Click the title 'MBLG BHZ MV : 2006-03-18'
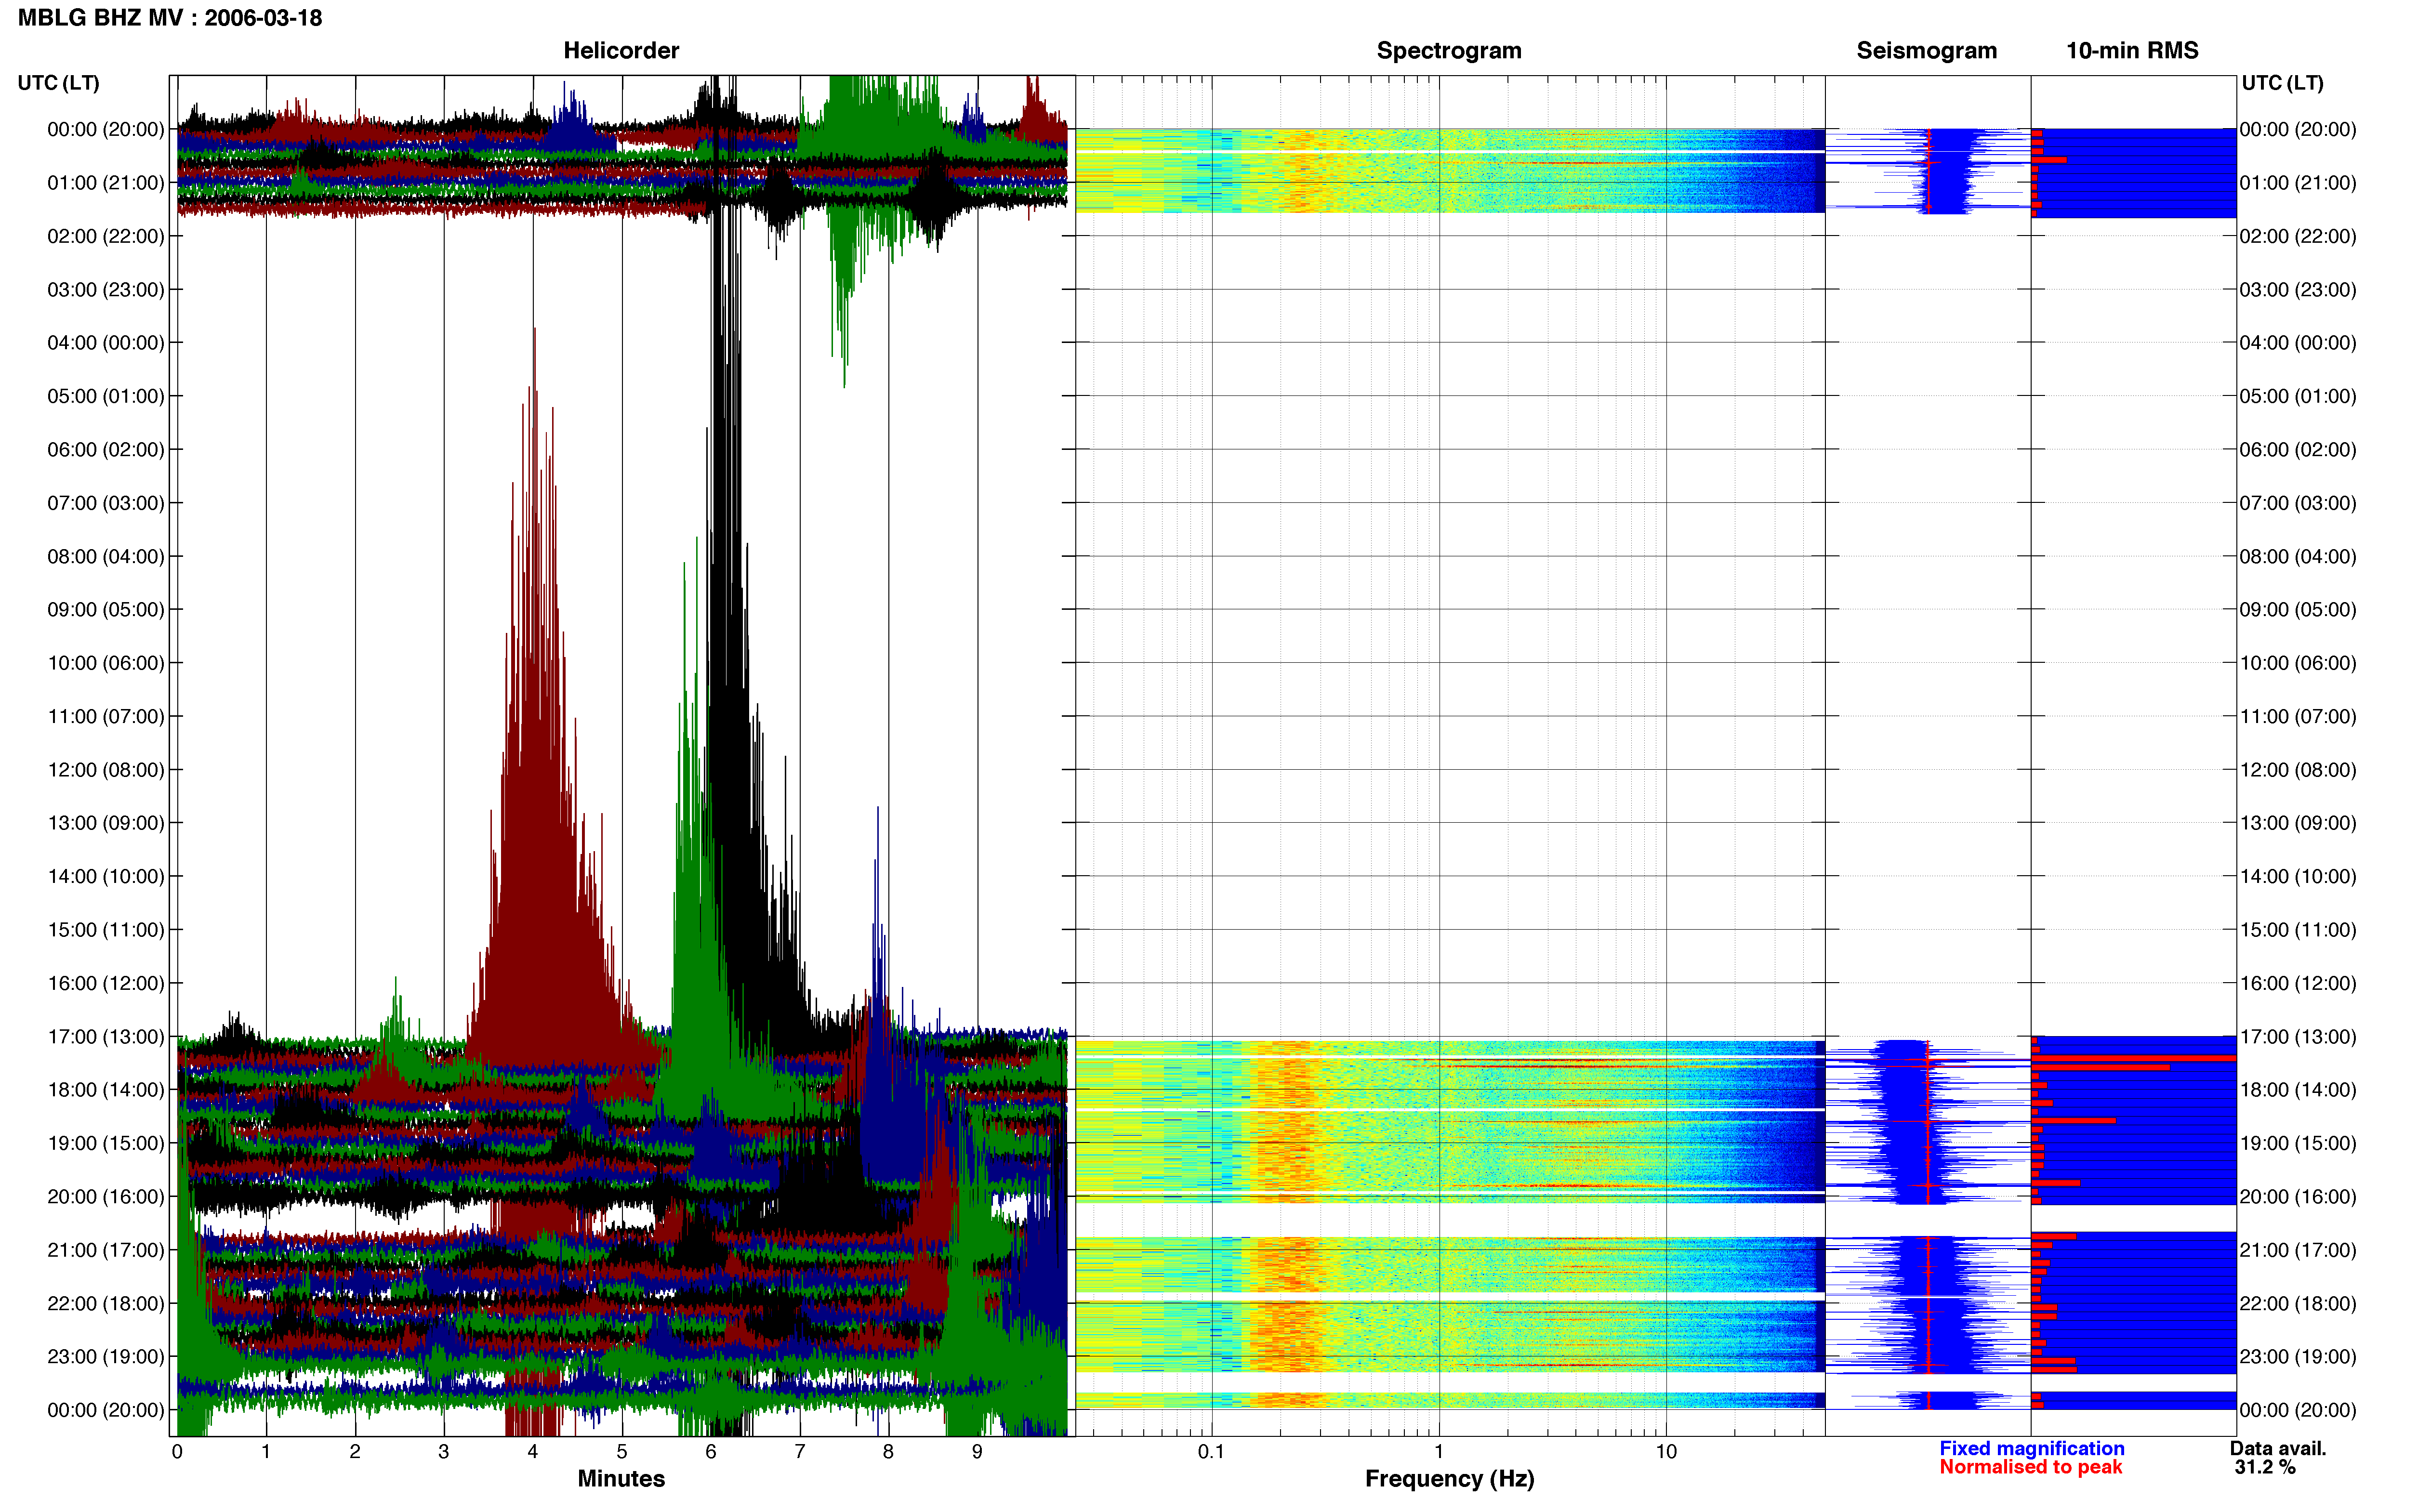 point(170,17)
